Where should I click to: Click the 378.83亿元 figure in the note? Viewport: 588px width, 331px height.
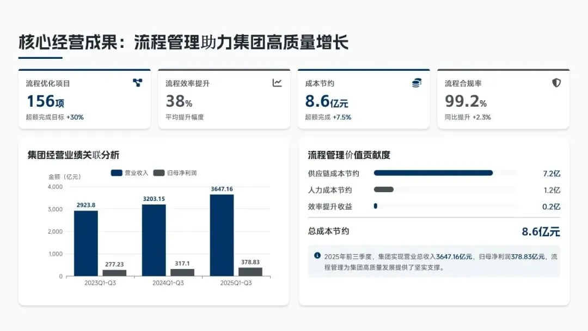(527, 257)
